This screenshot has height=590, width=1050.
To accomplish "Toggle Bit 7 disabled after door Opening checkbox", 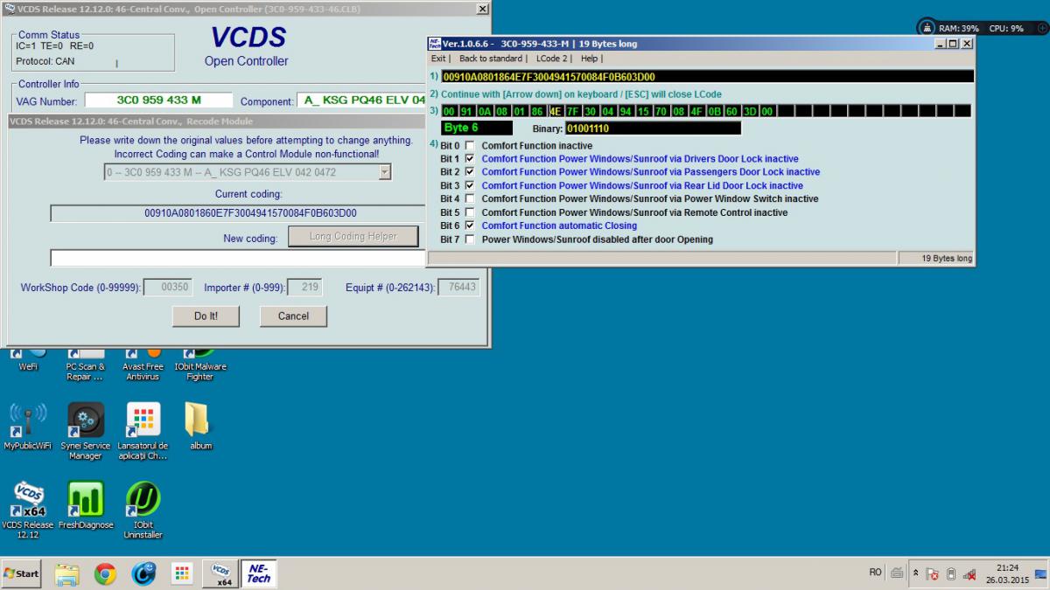I will [470, 239].
